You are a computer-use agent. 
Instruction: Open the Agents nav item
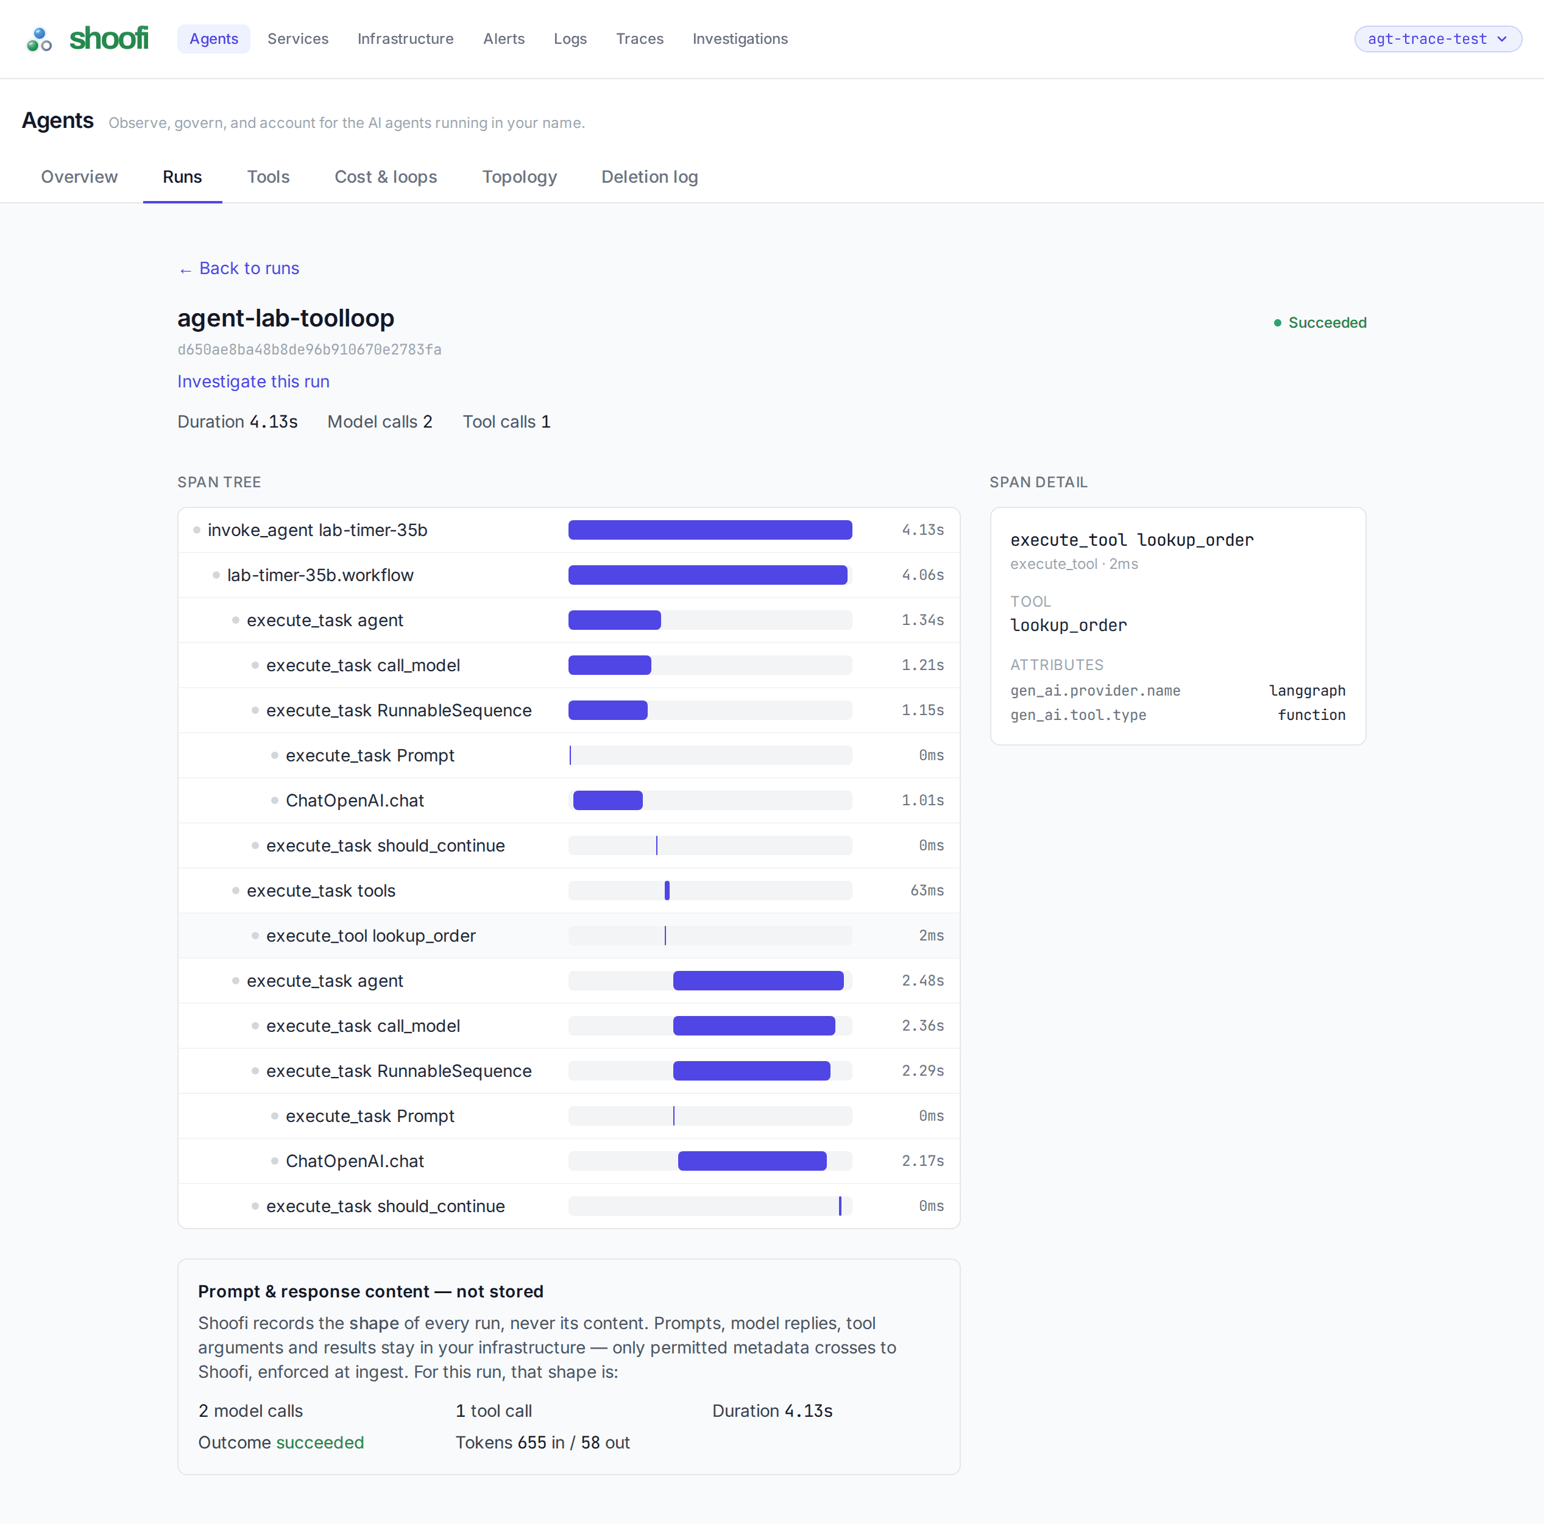click(x=213, y=39)
